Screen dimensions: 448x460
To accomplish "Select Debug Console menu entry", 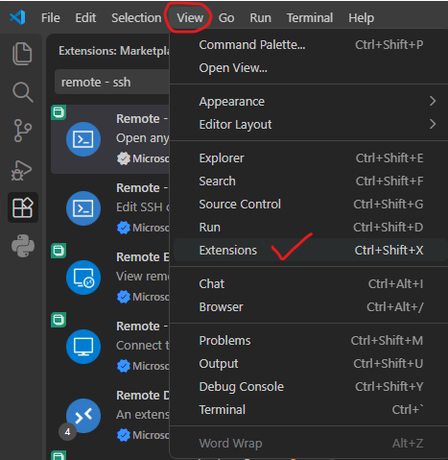I will tap(310, 387).
